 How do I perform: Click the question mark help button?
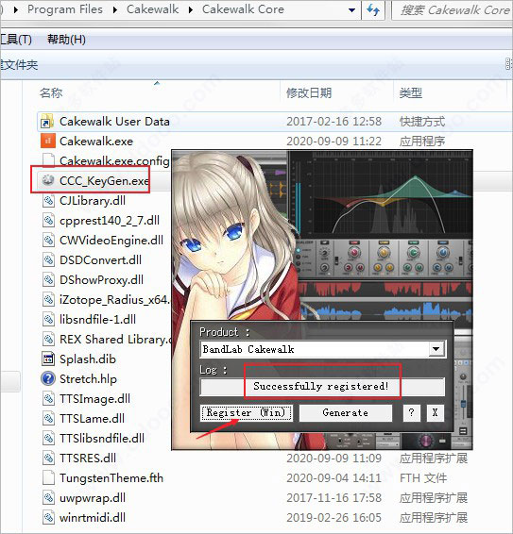(x=411, y=412)
